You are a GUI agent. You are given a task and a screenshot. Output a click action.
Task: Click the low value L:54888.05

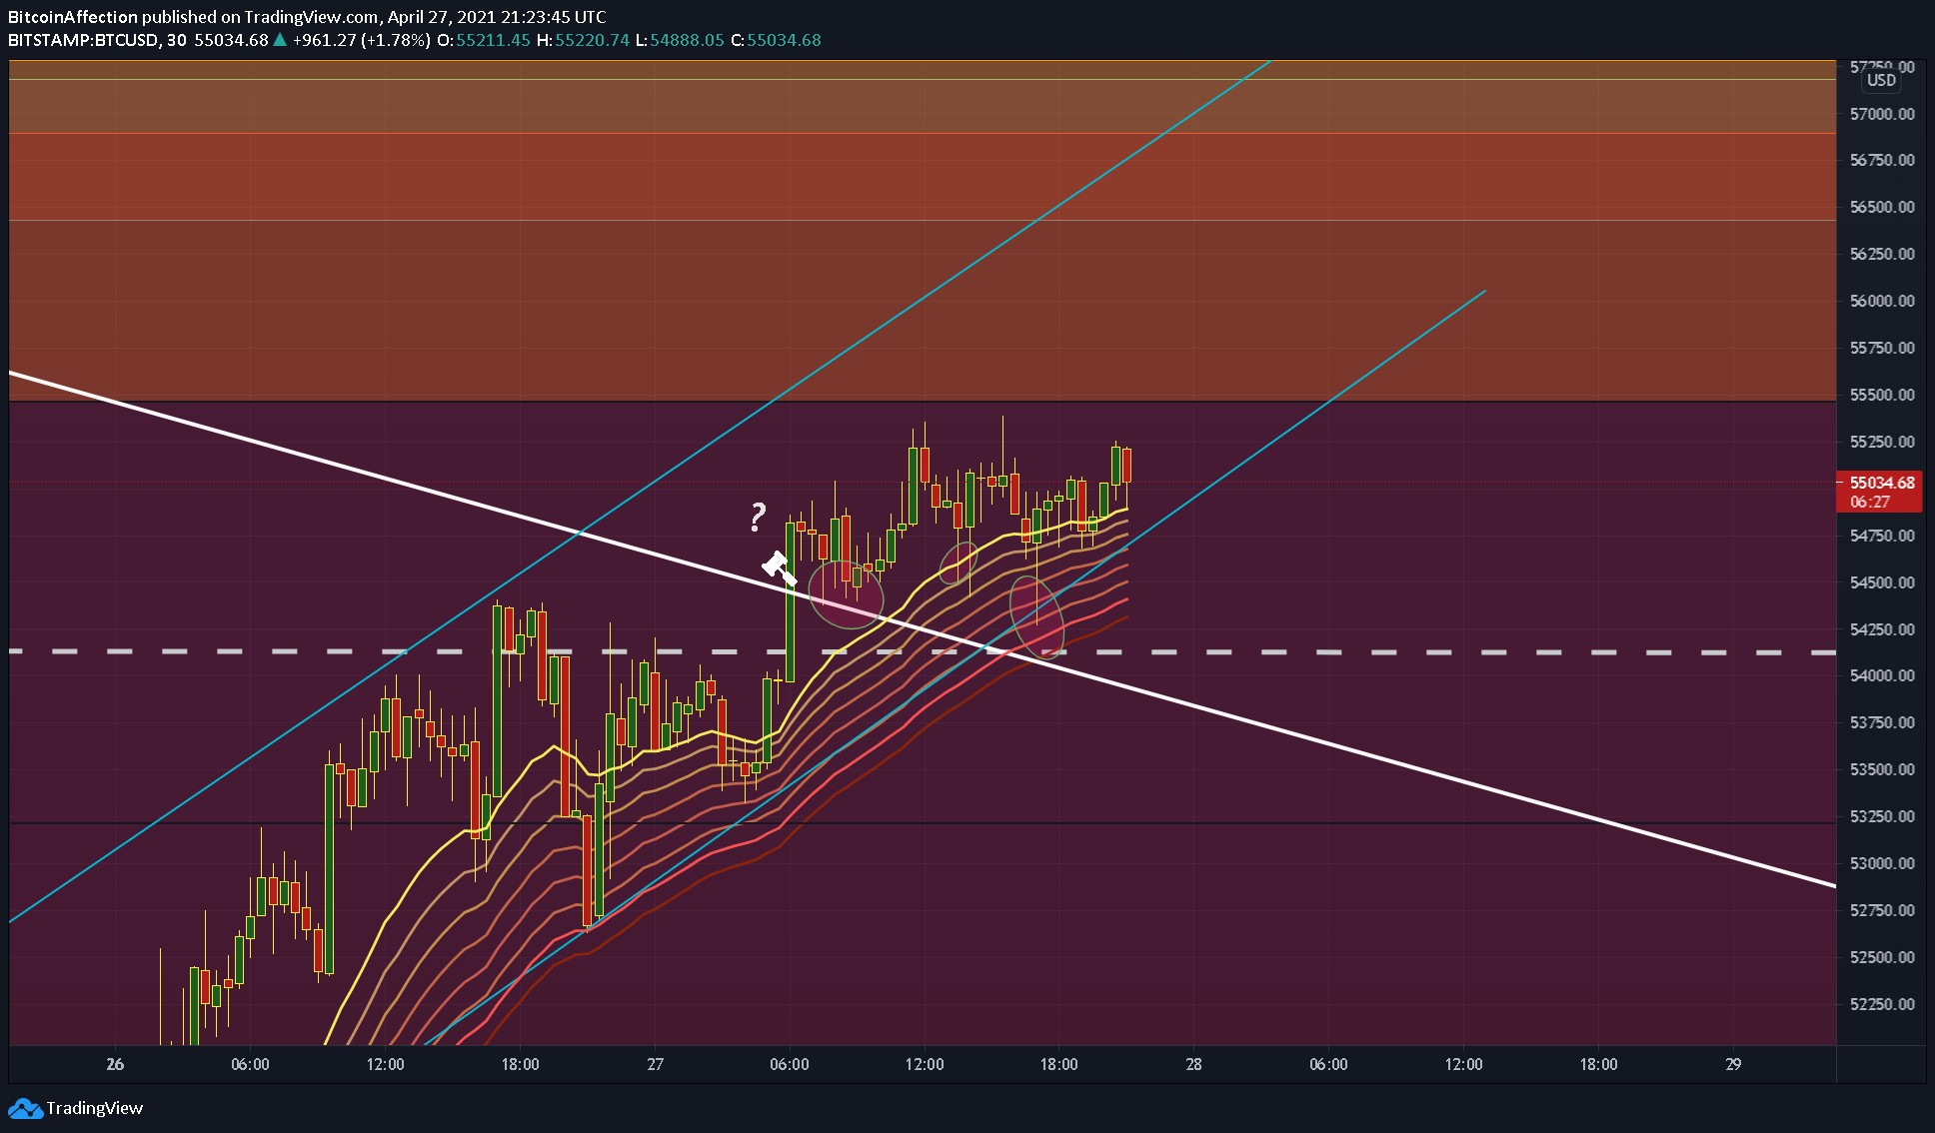(680, 40)
